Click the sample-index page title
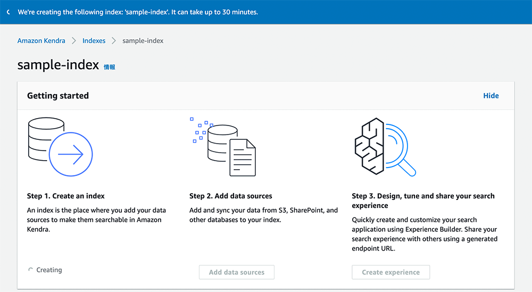Screen dimensions: 532x292 pyautogui.click(x=58, y=65)
